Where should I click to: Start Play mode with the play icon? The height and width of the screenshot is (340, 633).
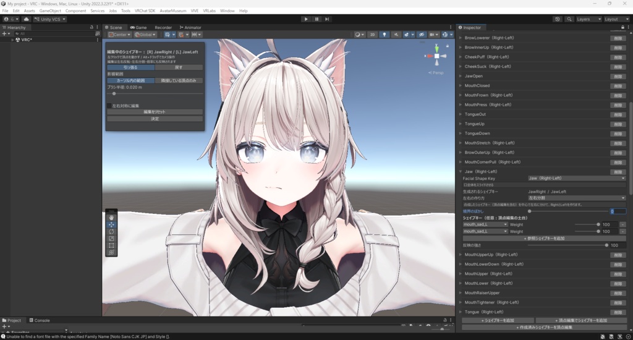(x=306, y=19)
